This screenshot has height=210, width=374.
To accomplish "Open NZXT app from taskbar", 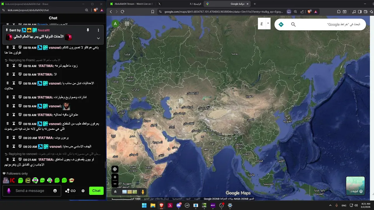I will coord(213,205).
